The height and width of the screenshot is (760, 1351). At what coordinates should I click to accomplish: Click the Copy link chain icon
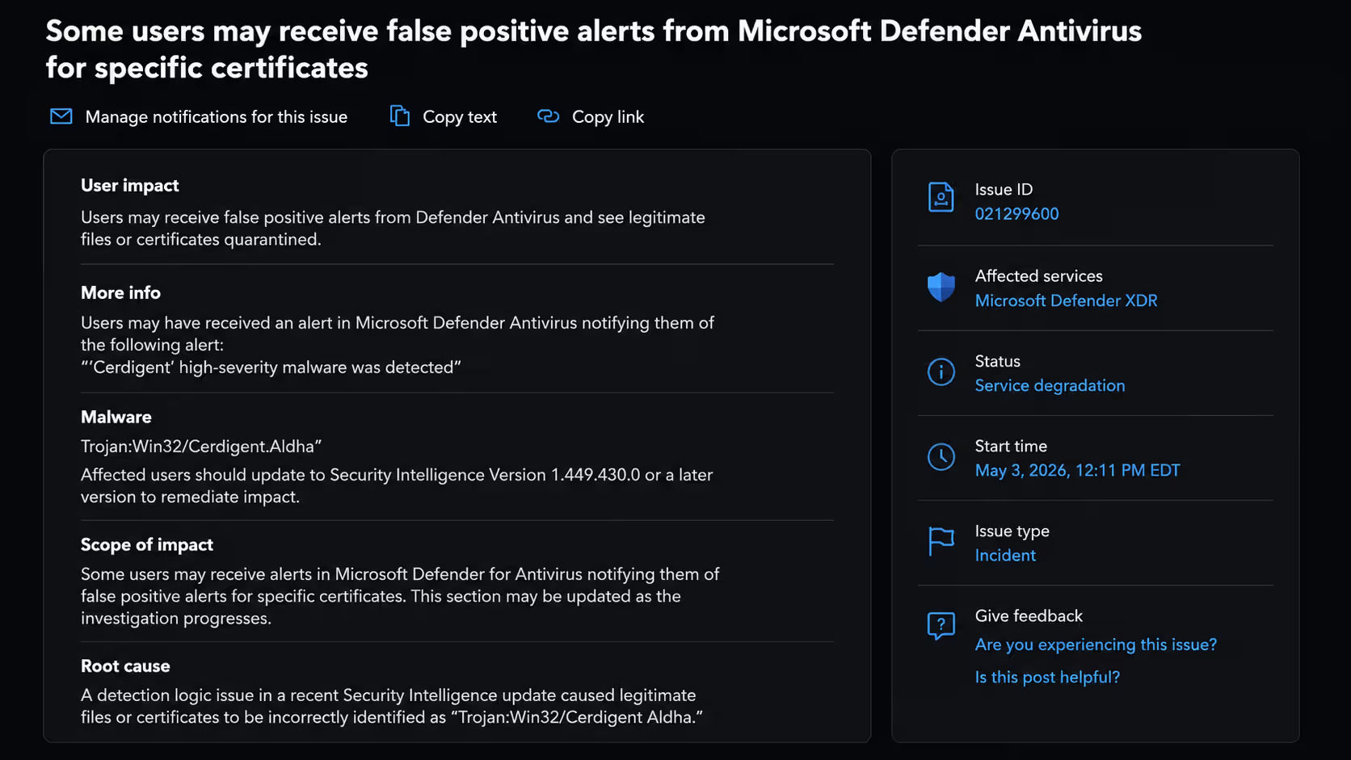point(549,116)
